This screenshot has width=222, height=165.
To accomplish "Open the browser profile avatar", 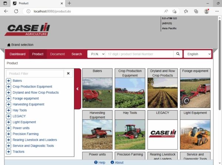I will [x=206, y=11].
